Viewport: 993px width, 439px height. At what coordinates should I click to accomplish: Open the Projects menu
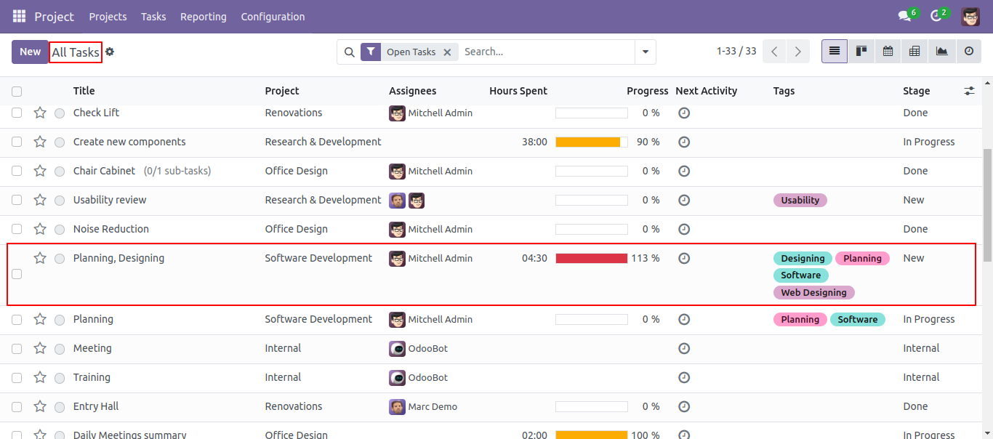click(x=108, y=16)
